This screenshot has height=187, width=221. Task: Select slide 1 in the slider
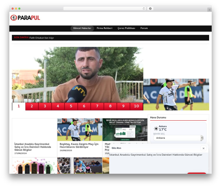19,106
